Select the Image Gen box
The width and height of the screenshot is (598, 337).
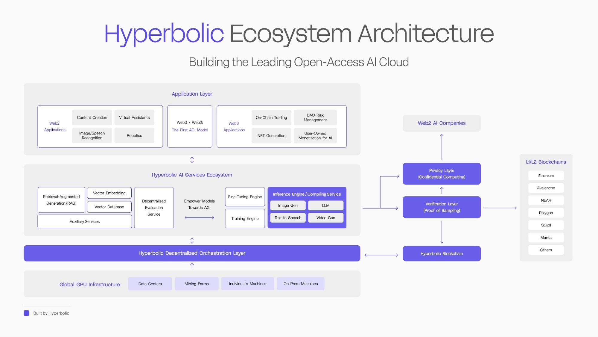click(288, 205)
